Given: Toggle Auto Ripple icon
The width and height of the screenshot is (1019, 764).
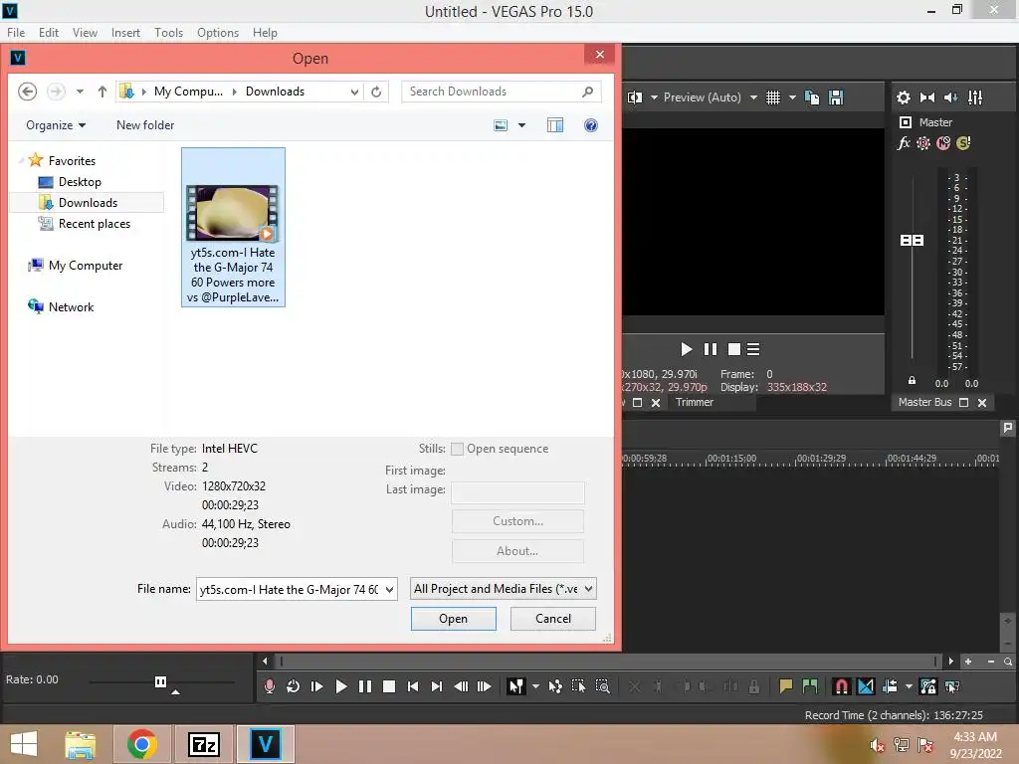Looking at the screenshot, I should coord(890,686).
